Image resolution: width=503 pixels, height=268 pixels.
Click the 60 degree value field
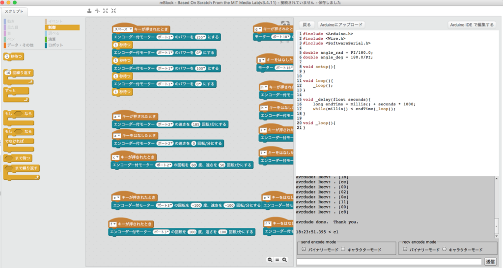(x=194, y=165)
